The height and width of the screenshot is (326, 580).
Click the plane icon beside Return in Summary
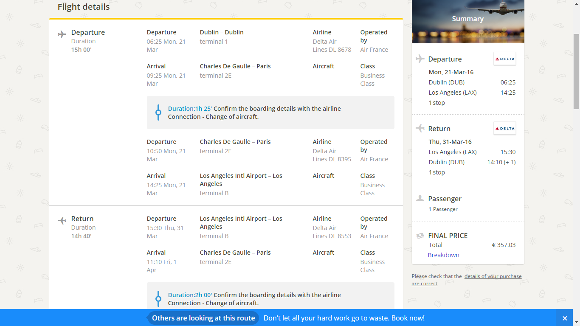420,128
